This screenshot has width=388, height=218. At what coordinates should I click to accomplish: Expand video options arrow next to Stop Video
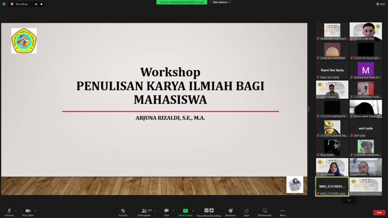pyautogui.click(x=36, y=210)
